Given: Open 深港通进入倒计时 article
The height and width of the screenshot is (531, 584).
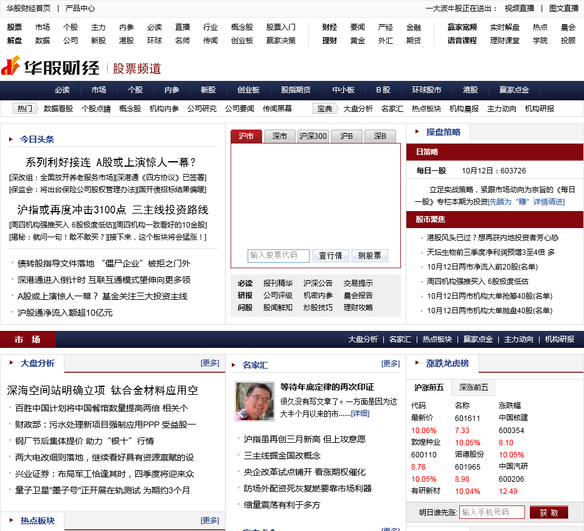Looking at the screenshot, I should coord(104,280).
